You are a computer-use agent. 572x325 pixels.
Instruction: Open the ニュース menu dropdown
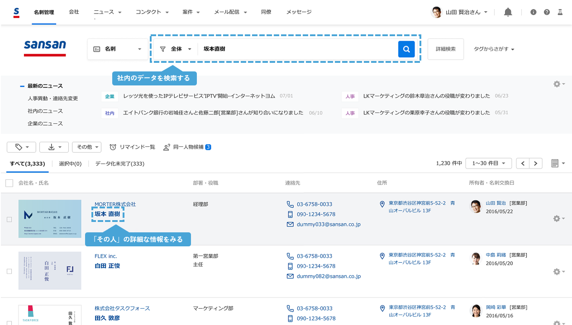click(x=107, y=12)
